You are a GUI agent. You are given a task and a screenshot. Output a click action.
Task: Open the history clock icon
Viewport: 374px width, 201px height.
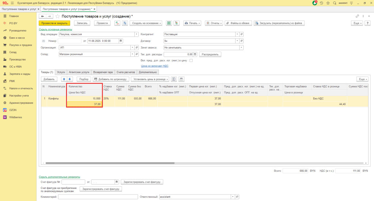321,3
